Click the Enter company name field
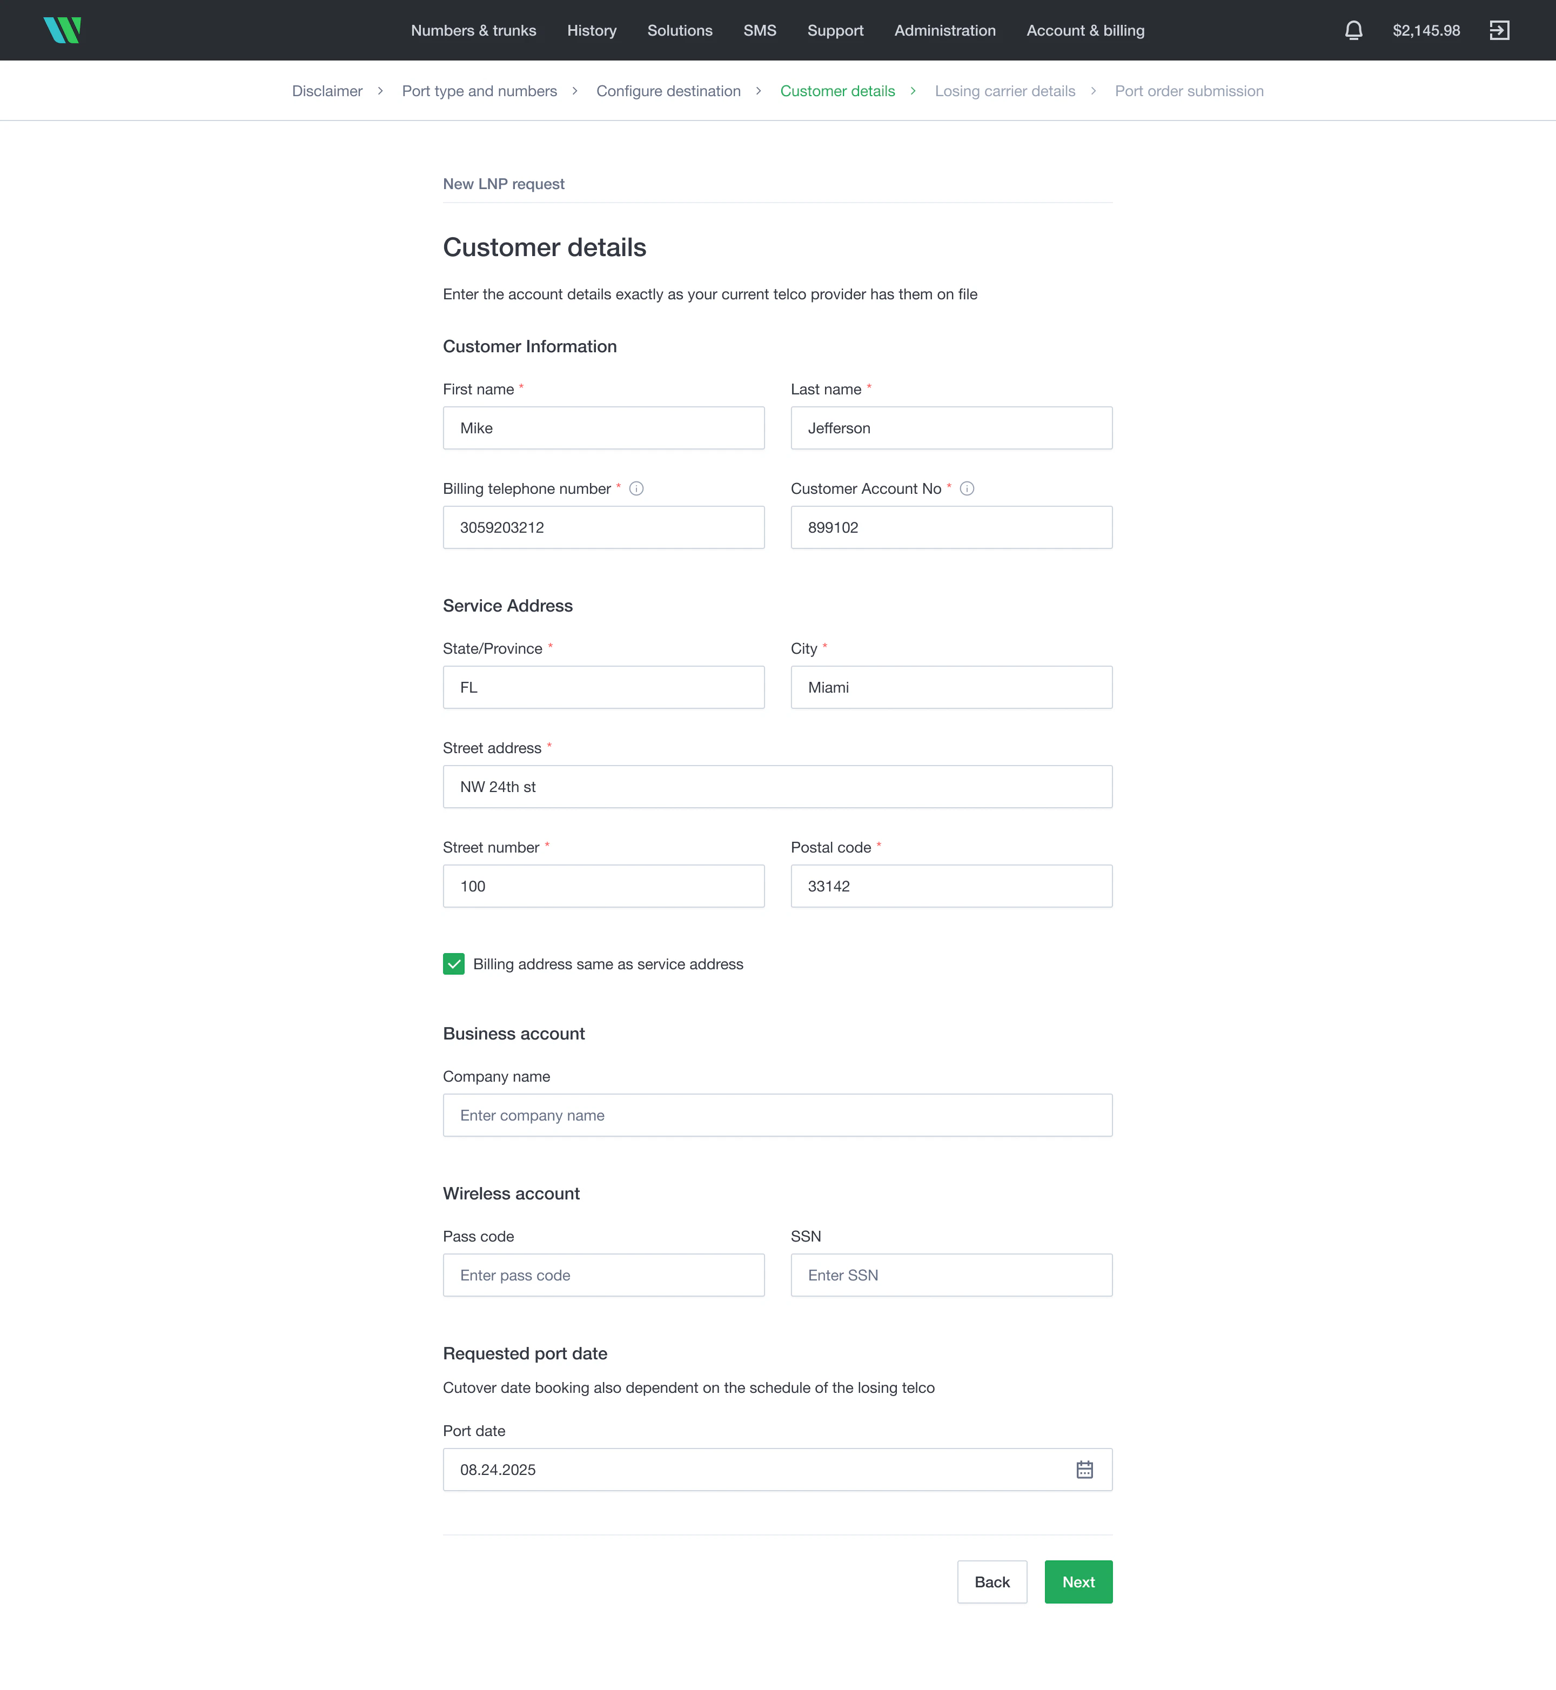The image size is (1556, 1690). pos(777,1115)
